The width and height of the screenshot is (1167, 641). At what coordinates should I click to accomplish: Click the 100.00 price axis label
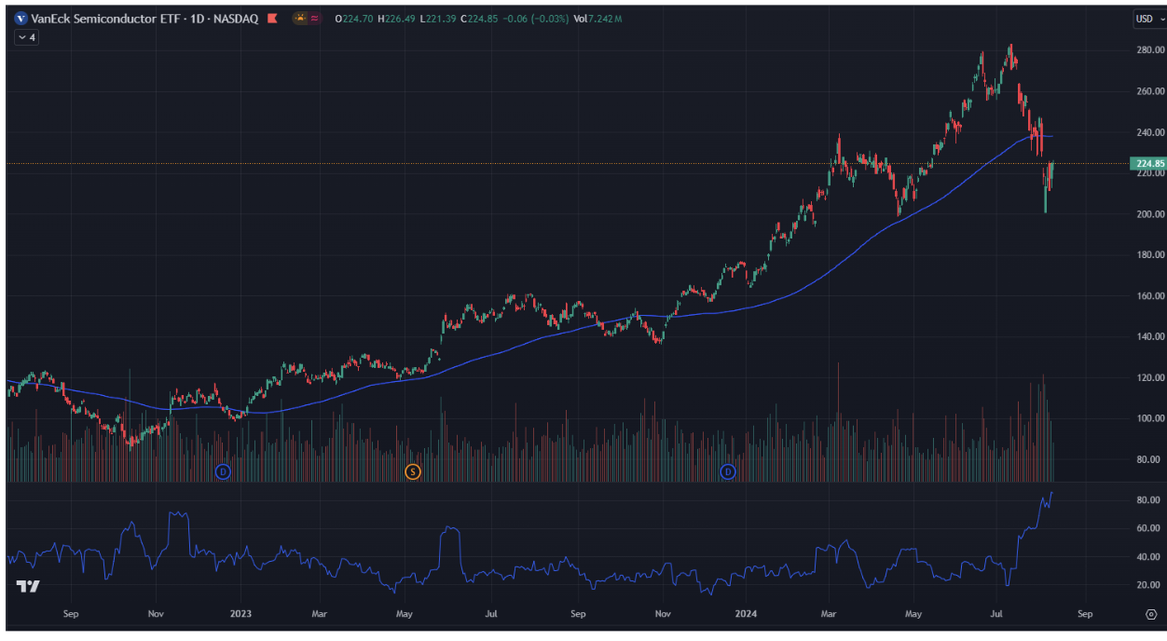pos(1149,418)
